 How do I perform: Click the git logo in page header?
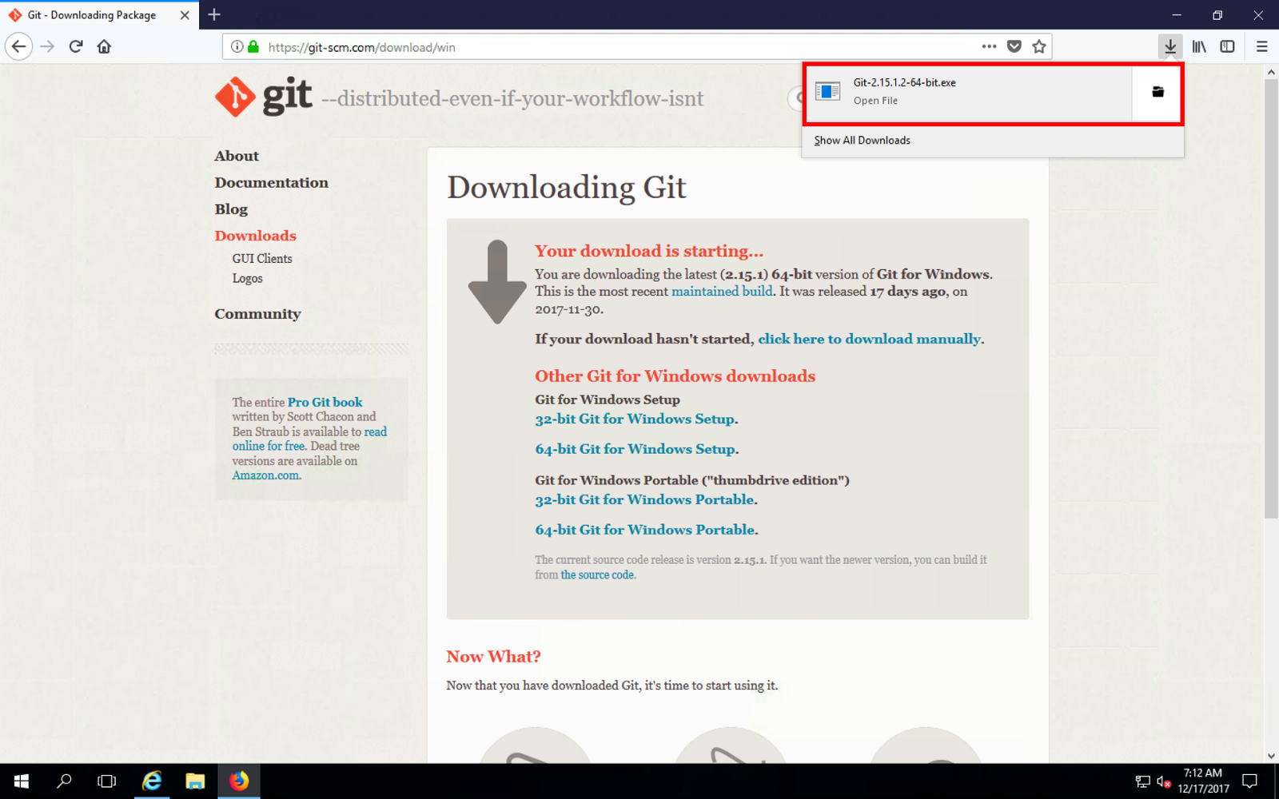(x=264, y=97)
